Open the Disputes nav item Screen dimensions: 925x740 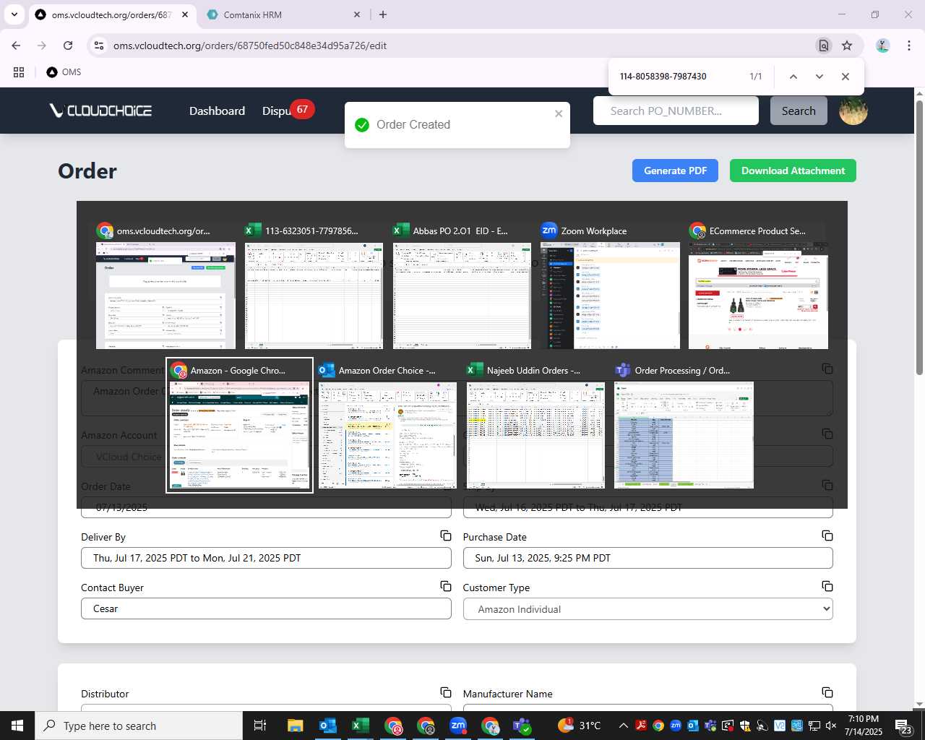coord(277,111)
